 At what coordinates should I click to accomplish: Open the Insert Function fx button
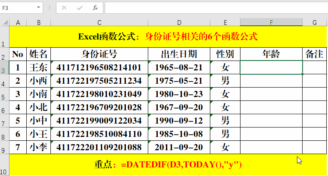(x=95, y=8)
